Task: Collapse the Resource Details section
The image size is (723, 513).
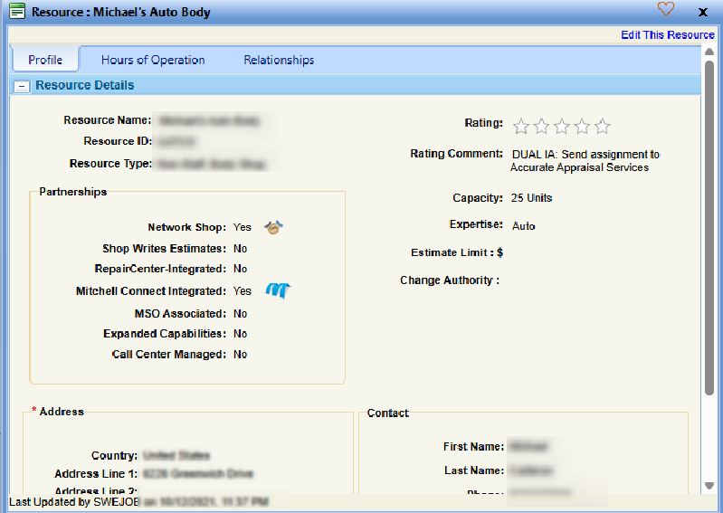Action: point(22,86)
